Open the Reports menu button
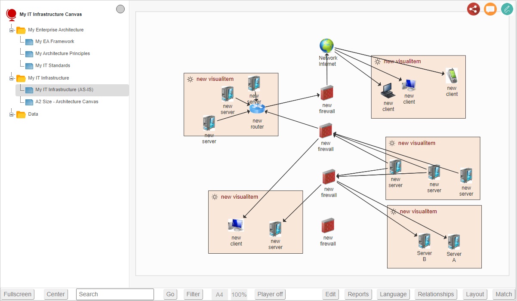 (358, 294)
